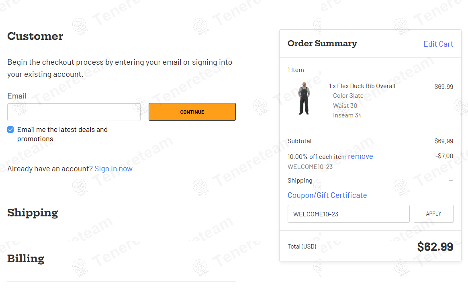Click the Sign in now link
Screen dimensions: 468x296
[113, 169]
